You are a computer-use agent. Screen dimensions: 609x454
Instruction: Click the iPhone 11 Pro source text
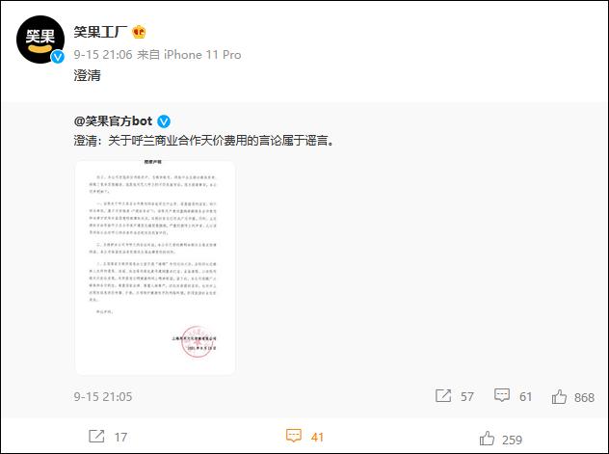tap(202, 55)
